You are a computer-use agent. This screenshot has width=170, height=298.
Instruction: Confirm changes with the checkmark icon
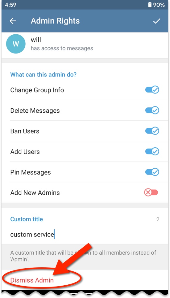(x=157, y=21)
